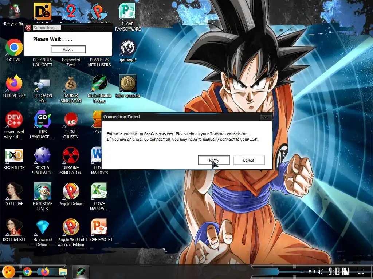373x279 pixels.
Task: Open the elf bowling icon with Santa hat
Action: pyautogui.click(x=42, y=191)
